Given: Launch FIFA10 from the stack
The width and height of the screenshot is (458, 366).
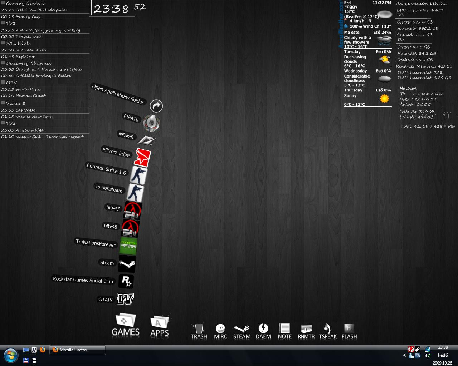Looking at the screenshot, I should pyautogui.click(x=151, y=123).
